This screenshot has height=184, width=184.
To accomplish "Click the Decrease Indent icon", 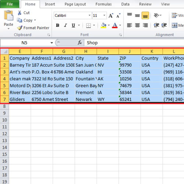I will (x=156, y=25).
